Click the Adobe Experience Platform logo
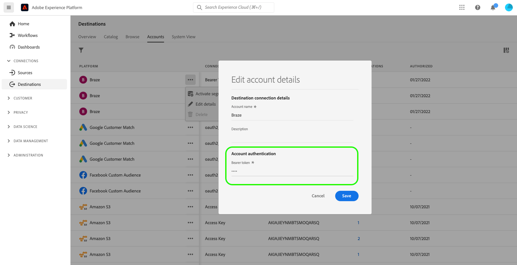Screen dimensions: 517x265 (x=25, y=7)
